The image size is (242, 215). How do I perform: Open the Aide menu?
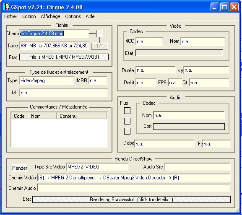90,16
